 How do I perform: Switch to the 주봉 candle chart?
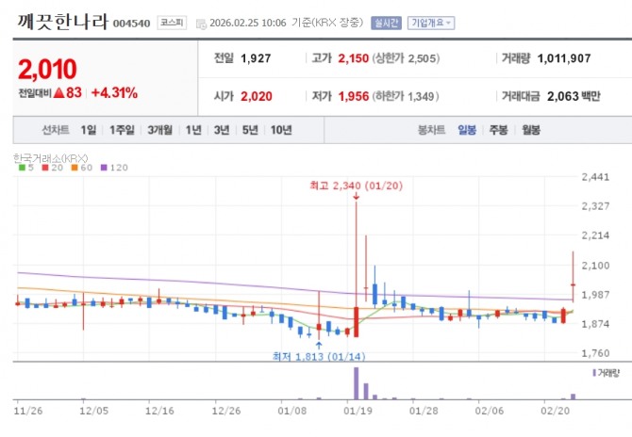click(498, 130)
